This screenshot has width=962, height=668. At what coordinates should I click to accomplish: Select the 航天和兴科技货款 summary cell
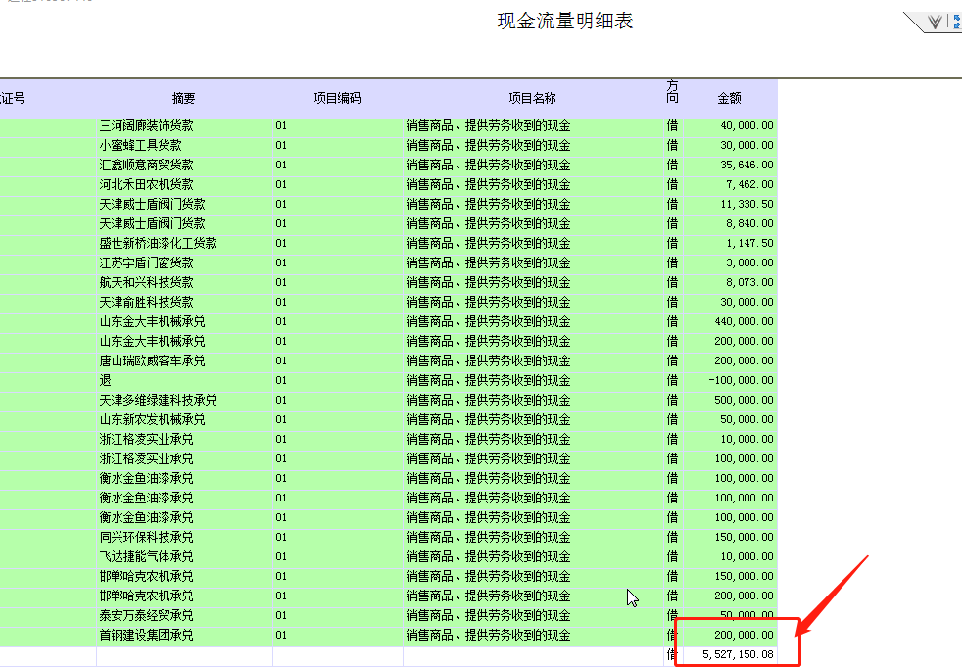pyautogui.click(x=184, y=283)
